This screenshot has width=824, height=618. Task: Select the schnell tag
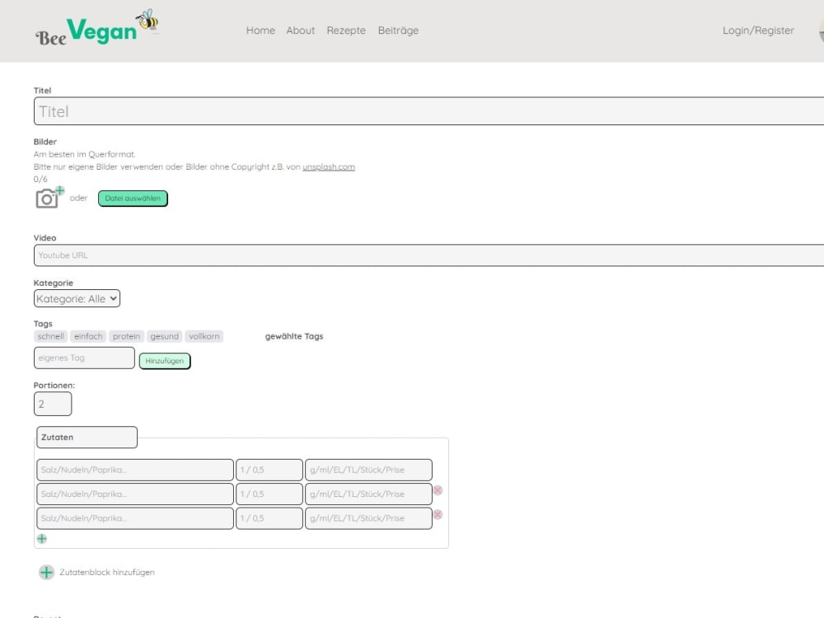click(50, 336)
